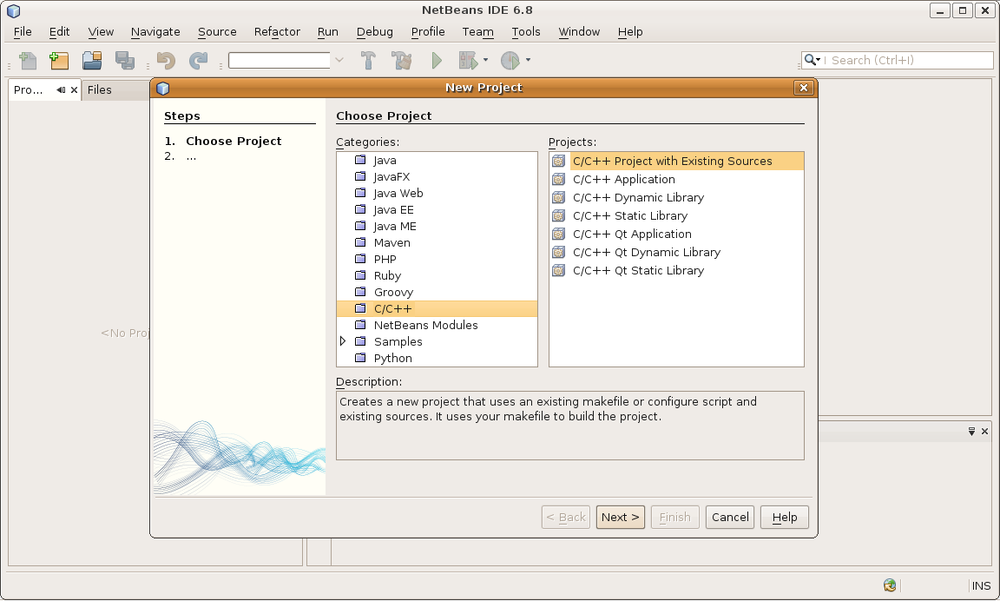Click the Open Project toolbar icon

coord(93,61)
